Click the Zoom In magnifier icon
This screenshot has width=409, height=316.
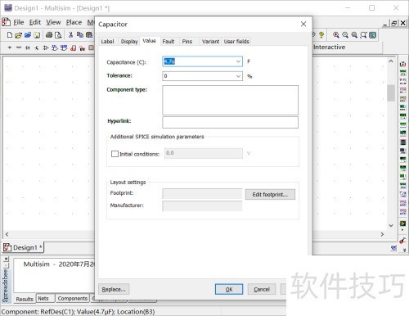point(336,35)
